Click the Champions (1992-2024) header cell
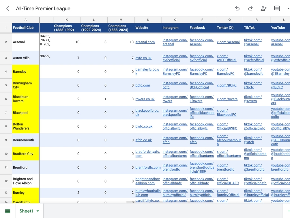Screen dimensions: 290x218 click(x=94, y=28)
